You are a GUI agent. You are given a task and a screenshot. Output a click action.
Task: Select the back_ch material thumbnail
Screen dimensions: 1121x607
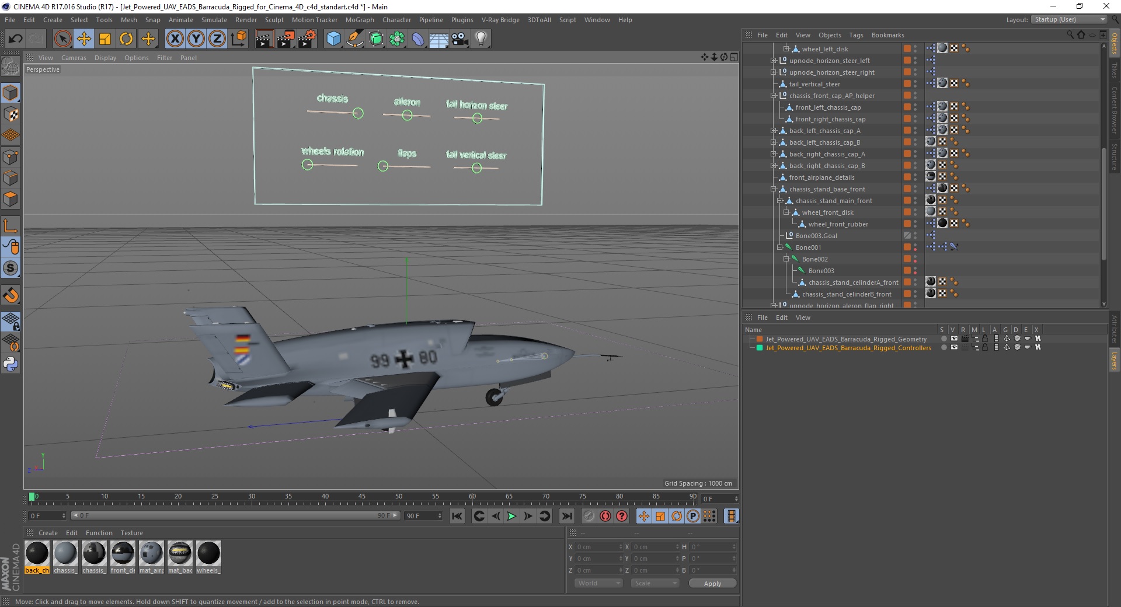pos(37,553)
